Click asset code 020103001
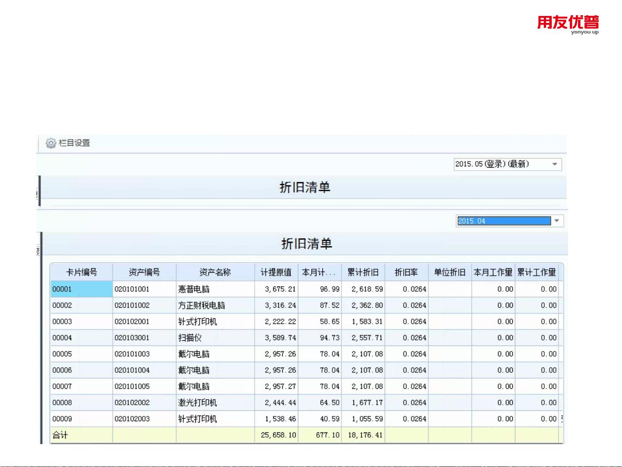Image resolution: width=622 pixels, height=467 pixels. (132, 338)
